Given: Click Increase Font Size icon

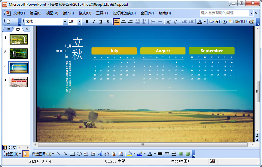Looking at the screenshot, I should (168, 22).
